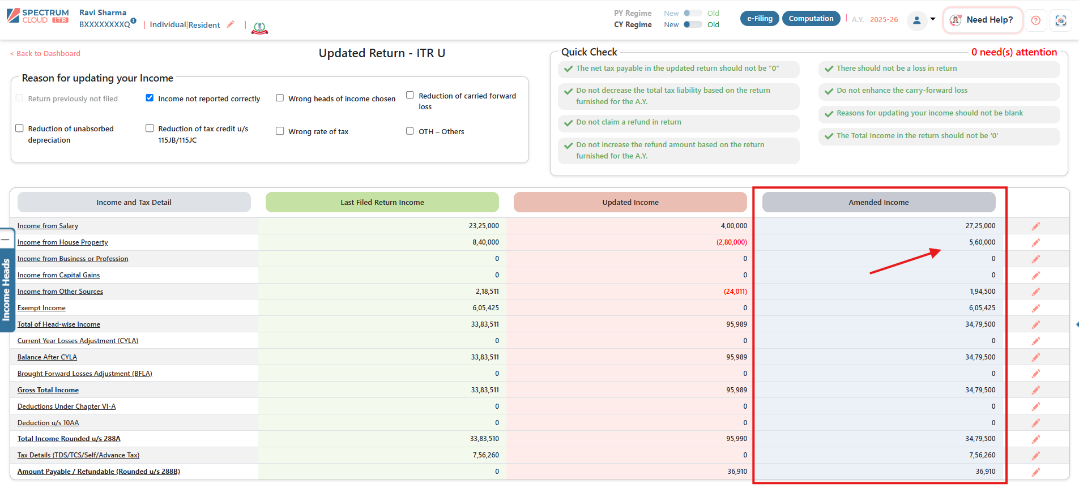
Task: Open Deduction u/s 10AA link
Action: click(48, 423)
